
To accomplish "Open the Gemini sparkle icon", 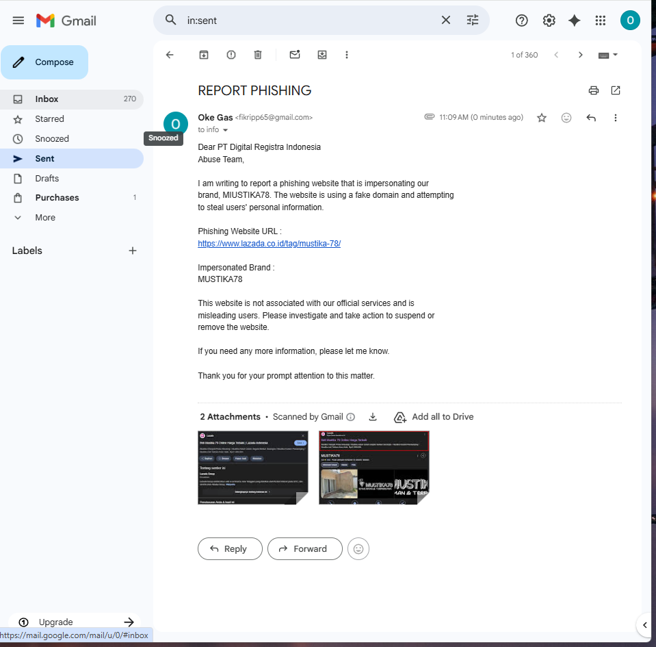I will pos(574,21).
